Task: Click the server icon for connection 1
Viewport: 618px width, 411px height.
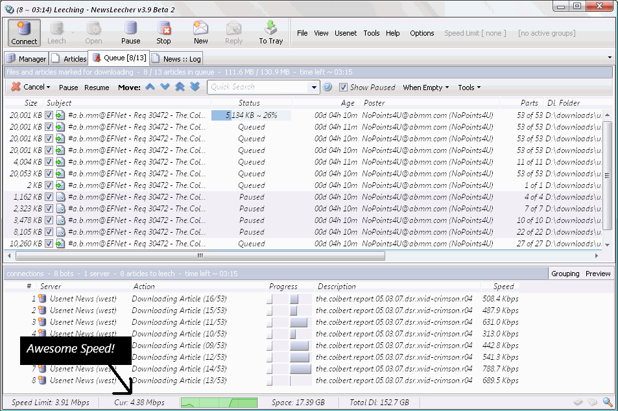Action: click(42, 299)
